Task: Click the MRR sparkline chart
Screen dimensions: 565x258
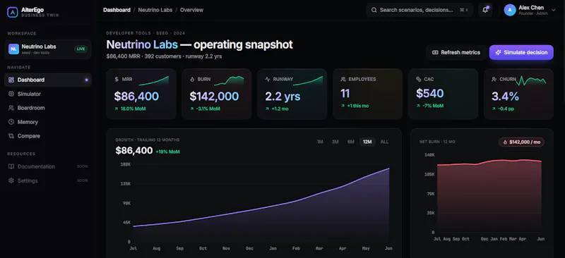Action: (x=154, y=80)
